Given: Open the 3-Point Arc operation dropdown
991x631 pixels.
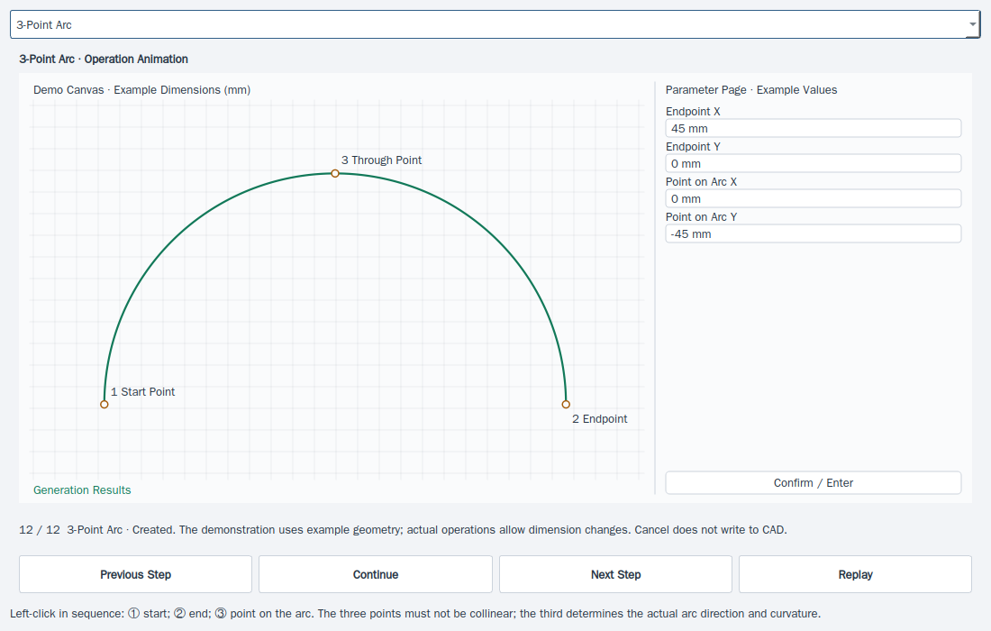Looking at the screenshot, I should [x=495, y=24].
